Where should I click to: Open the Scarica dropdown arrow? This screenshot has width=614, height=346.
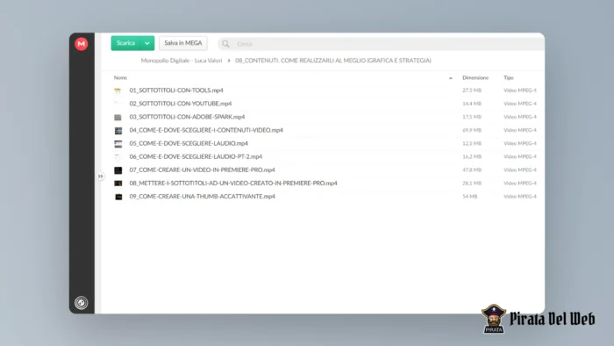click(147, 43)
